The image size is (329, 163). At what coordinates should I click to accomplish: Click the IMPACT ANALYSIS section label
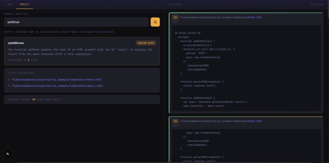[x=16, y=14]
